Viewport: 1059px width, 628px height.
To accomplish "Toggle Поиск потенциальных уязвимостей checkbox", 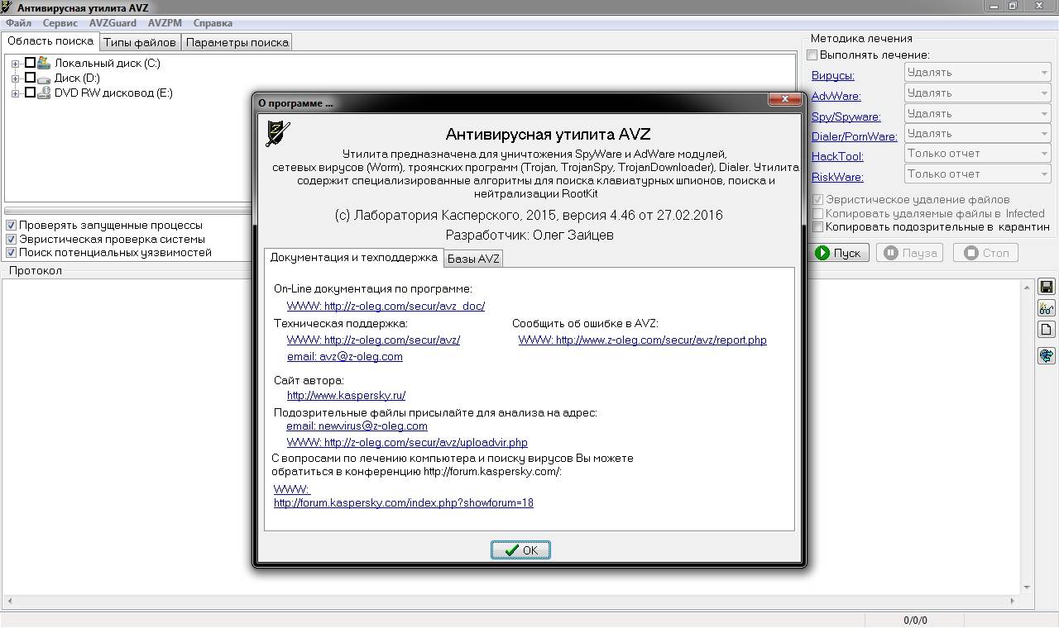I will (11, 252).
